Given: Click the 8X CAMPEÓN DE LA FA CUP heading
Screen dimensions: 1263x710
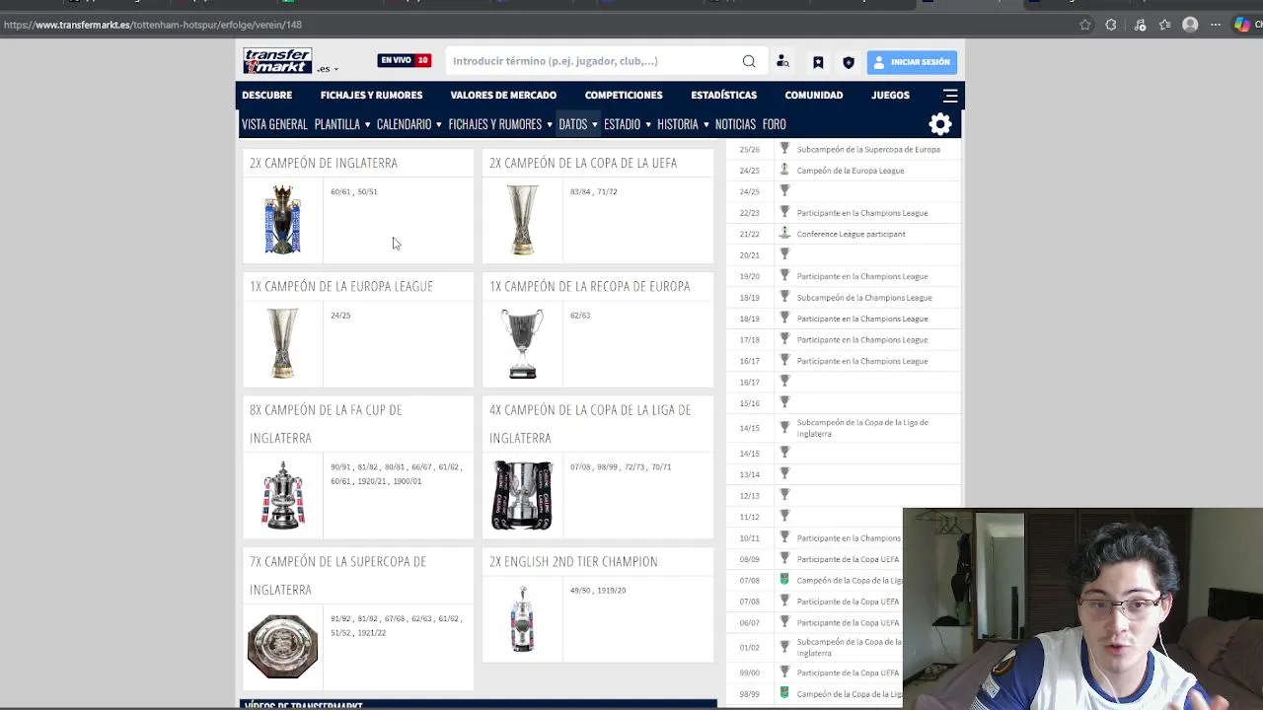Looking at the screenshot, I should (x=326, y=423).
